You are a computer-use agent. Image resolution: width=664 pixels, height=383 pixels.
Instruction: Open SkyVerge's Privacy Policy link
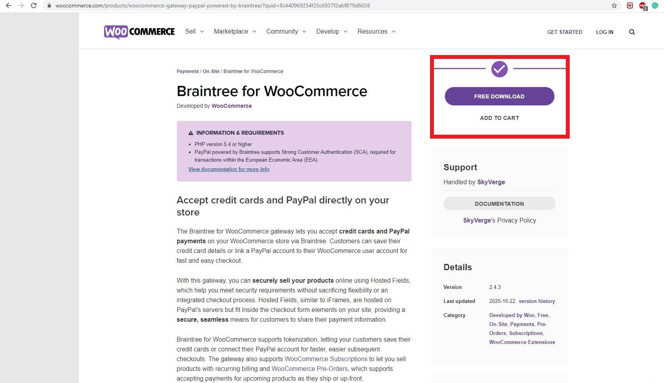(x=499, y=220)
